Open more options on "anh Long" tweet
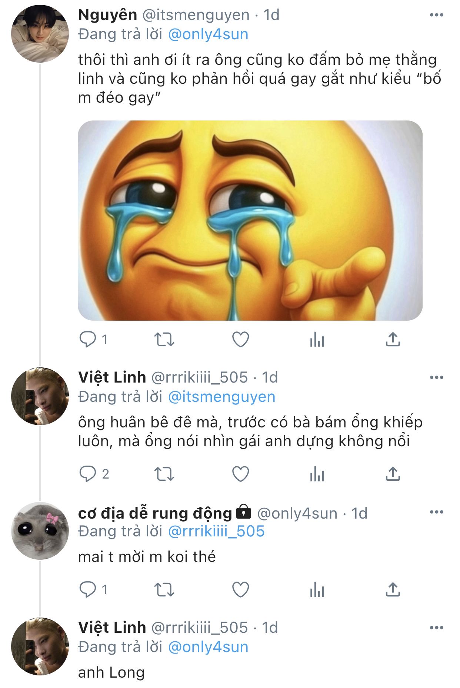This screenshot has width=460, height=688. point(436,628)
